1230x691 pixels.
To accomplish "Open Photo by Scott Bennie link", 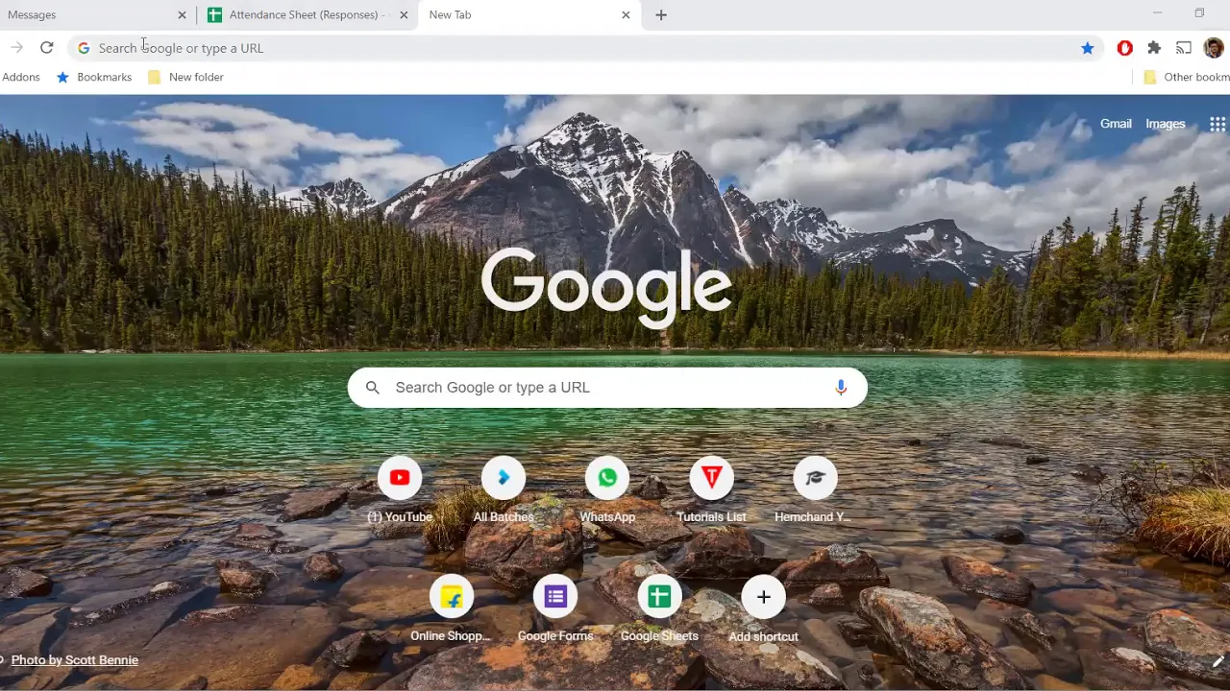I will (x=75, y=660).
